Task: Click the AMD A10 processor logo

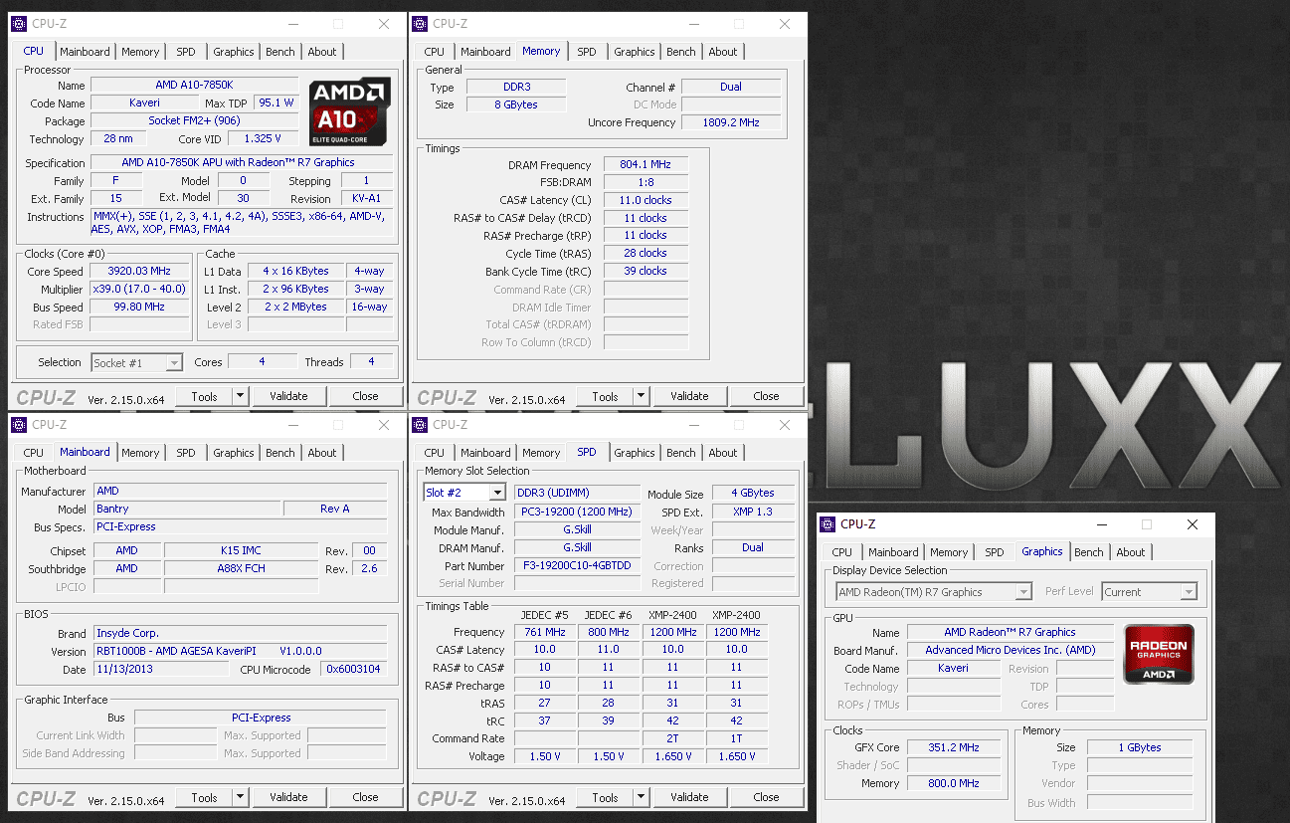Action: [x=348, y=111]
